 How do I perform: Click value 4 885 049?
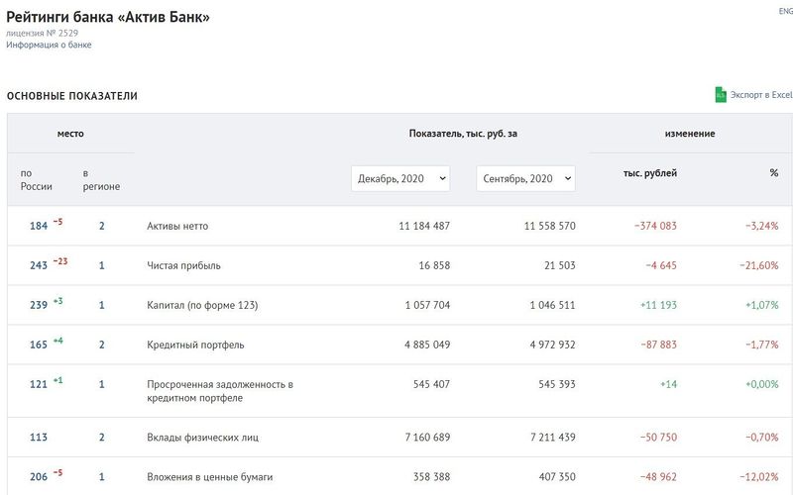[x=427, y=345]
